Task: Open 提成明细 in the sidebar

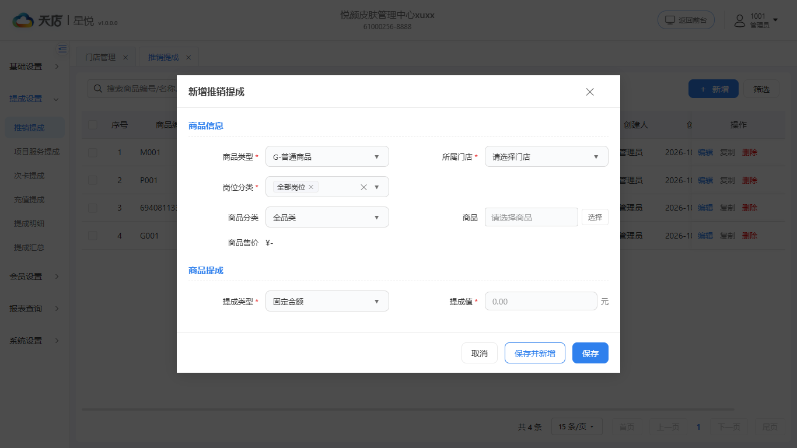Action: click(29, 223)
